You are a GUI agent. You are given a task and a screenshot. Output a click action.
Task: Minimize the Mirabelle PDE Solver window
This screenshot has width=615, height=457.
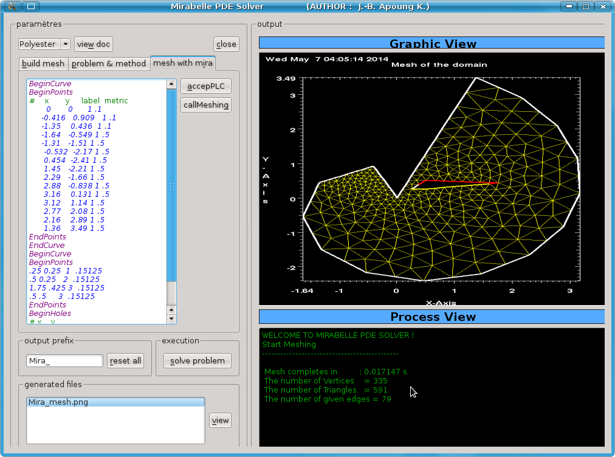pos(569,7)
